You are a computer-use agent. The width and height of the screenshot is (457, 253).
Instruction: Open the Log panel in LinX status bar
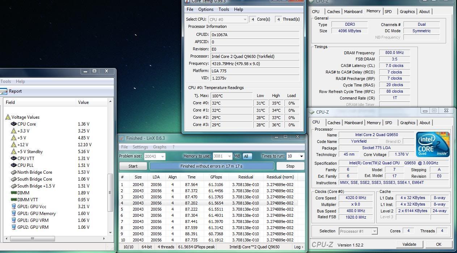[x=299, y=247]
